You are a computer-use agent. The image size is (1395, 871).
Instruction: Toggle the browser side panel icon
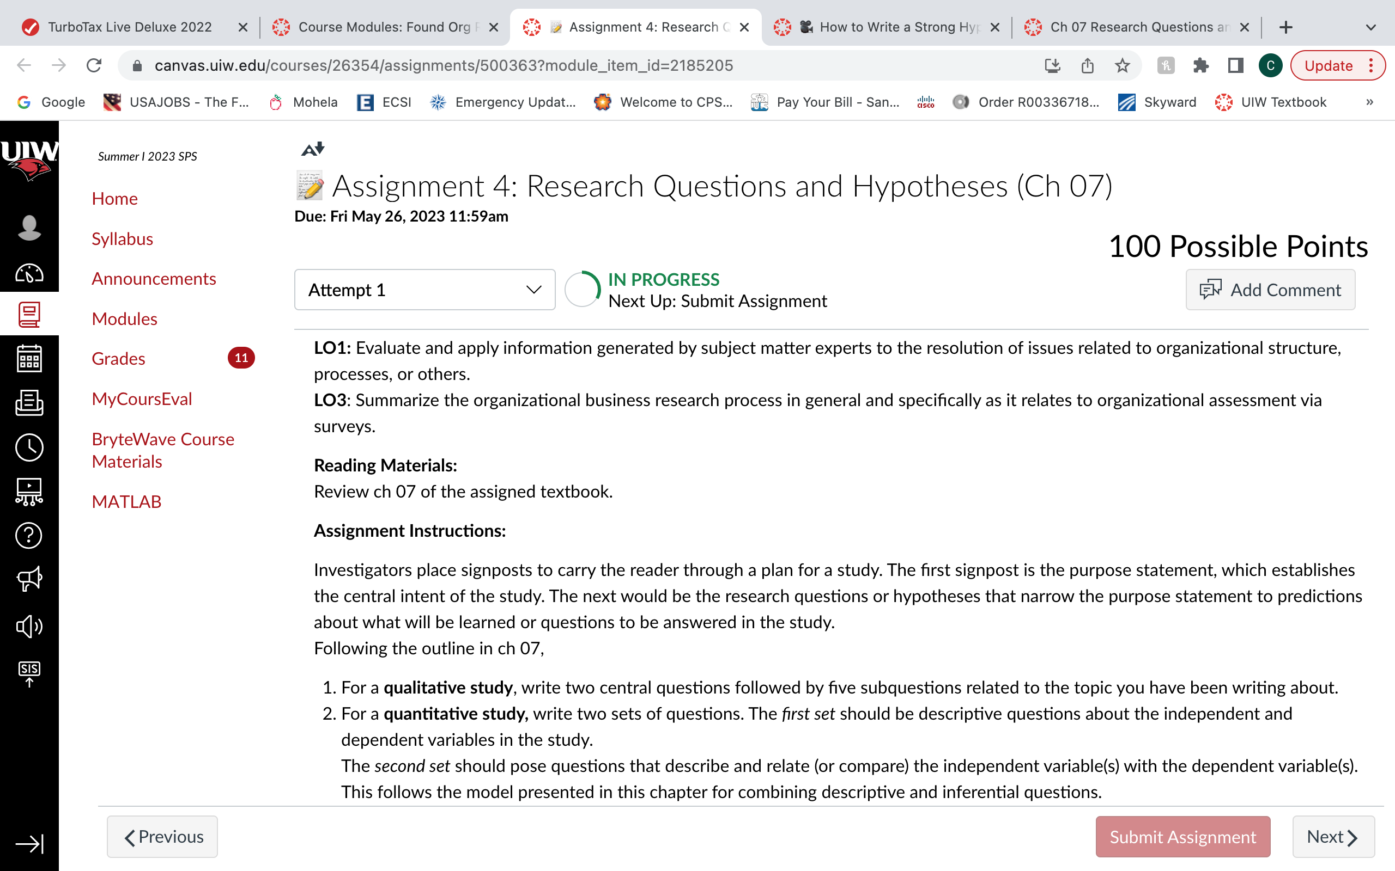[1235, 66]
